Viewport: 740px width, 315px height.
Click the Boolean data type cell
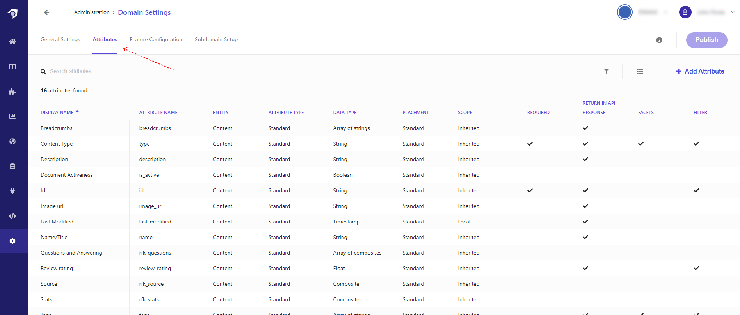coord(343,175)
